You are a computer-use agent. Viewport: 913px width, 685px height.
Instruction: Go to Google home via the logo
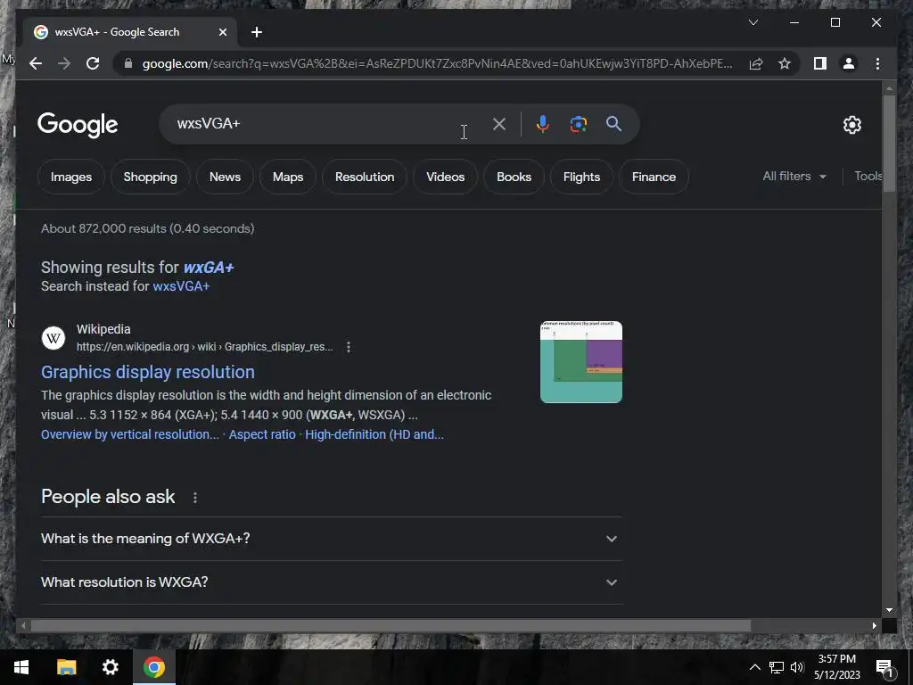coord(78,125)
